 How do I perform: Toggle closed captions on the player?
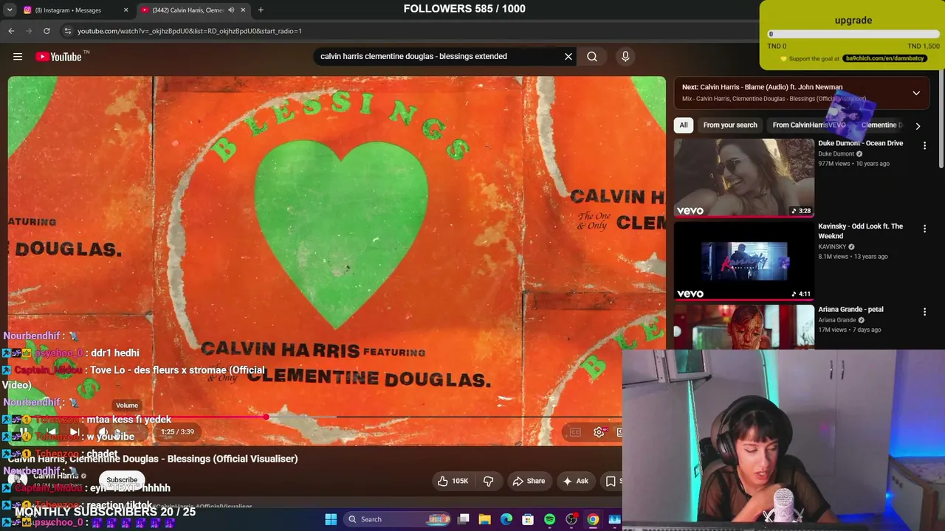[x=575, y=432]
